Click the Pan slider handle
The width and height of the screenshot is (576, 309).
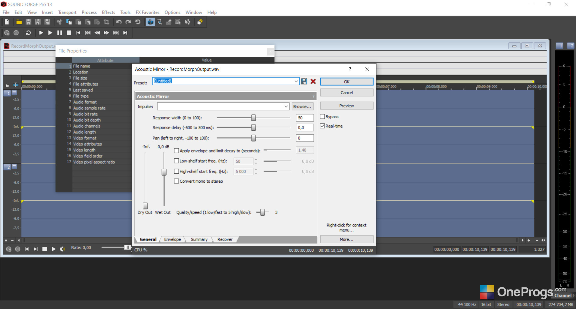tap(253, 138)
